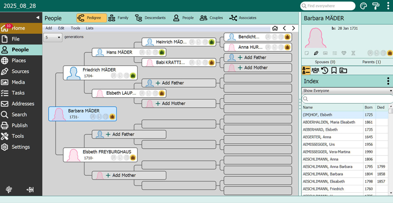The height and width of the screenshot is (203, 393).
Task: Open the Tools menu in People toolbar
Action: (75, 28)
